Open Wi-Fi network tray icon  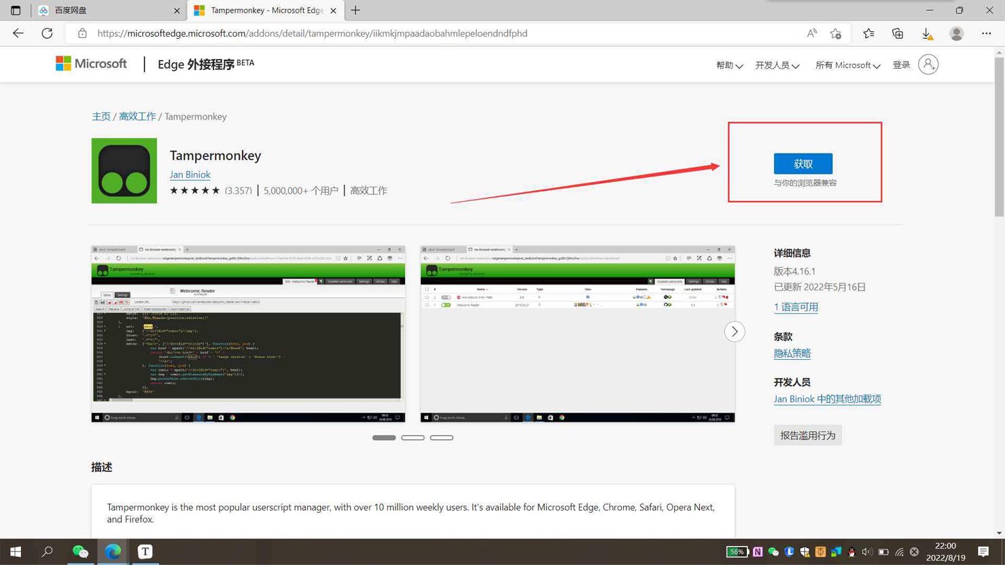[899, 552]
